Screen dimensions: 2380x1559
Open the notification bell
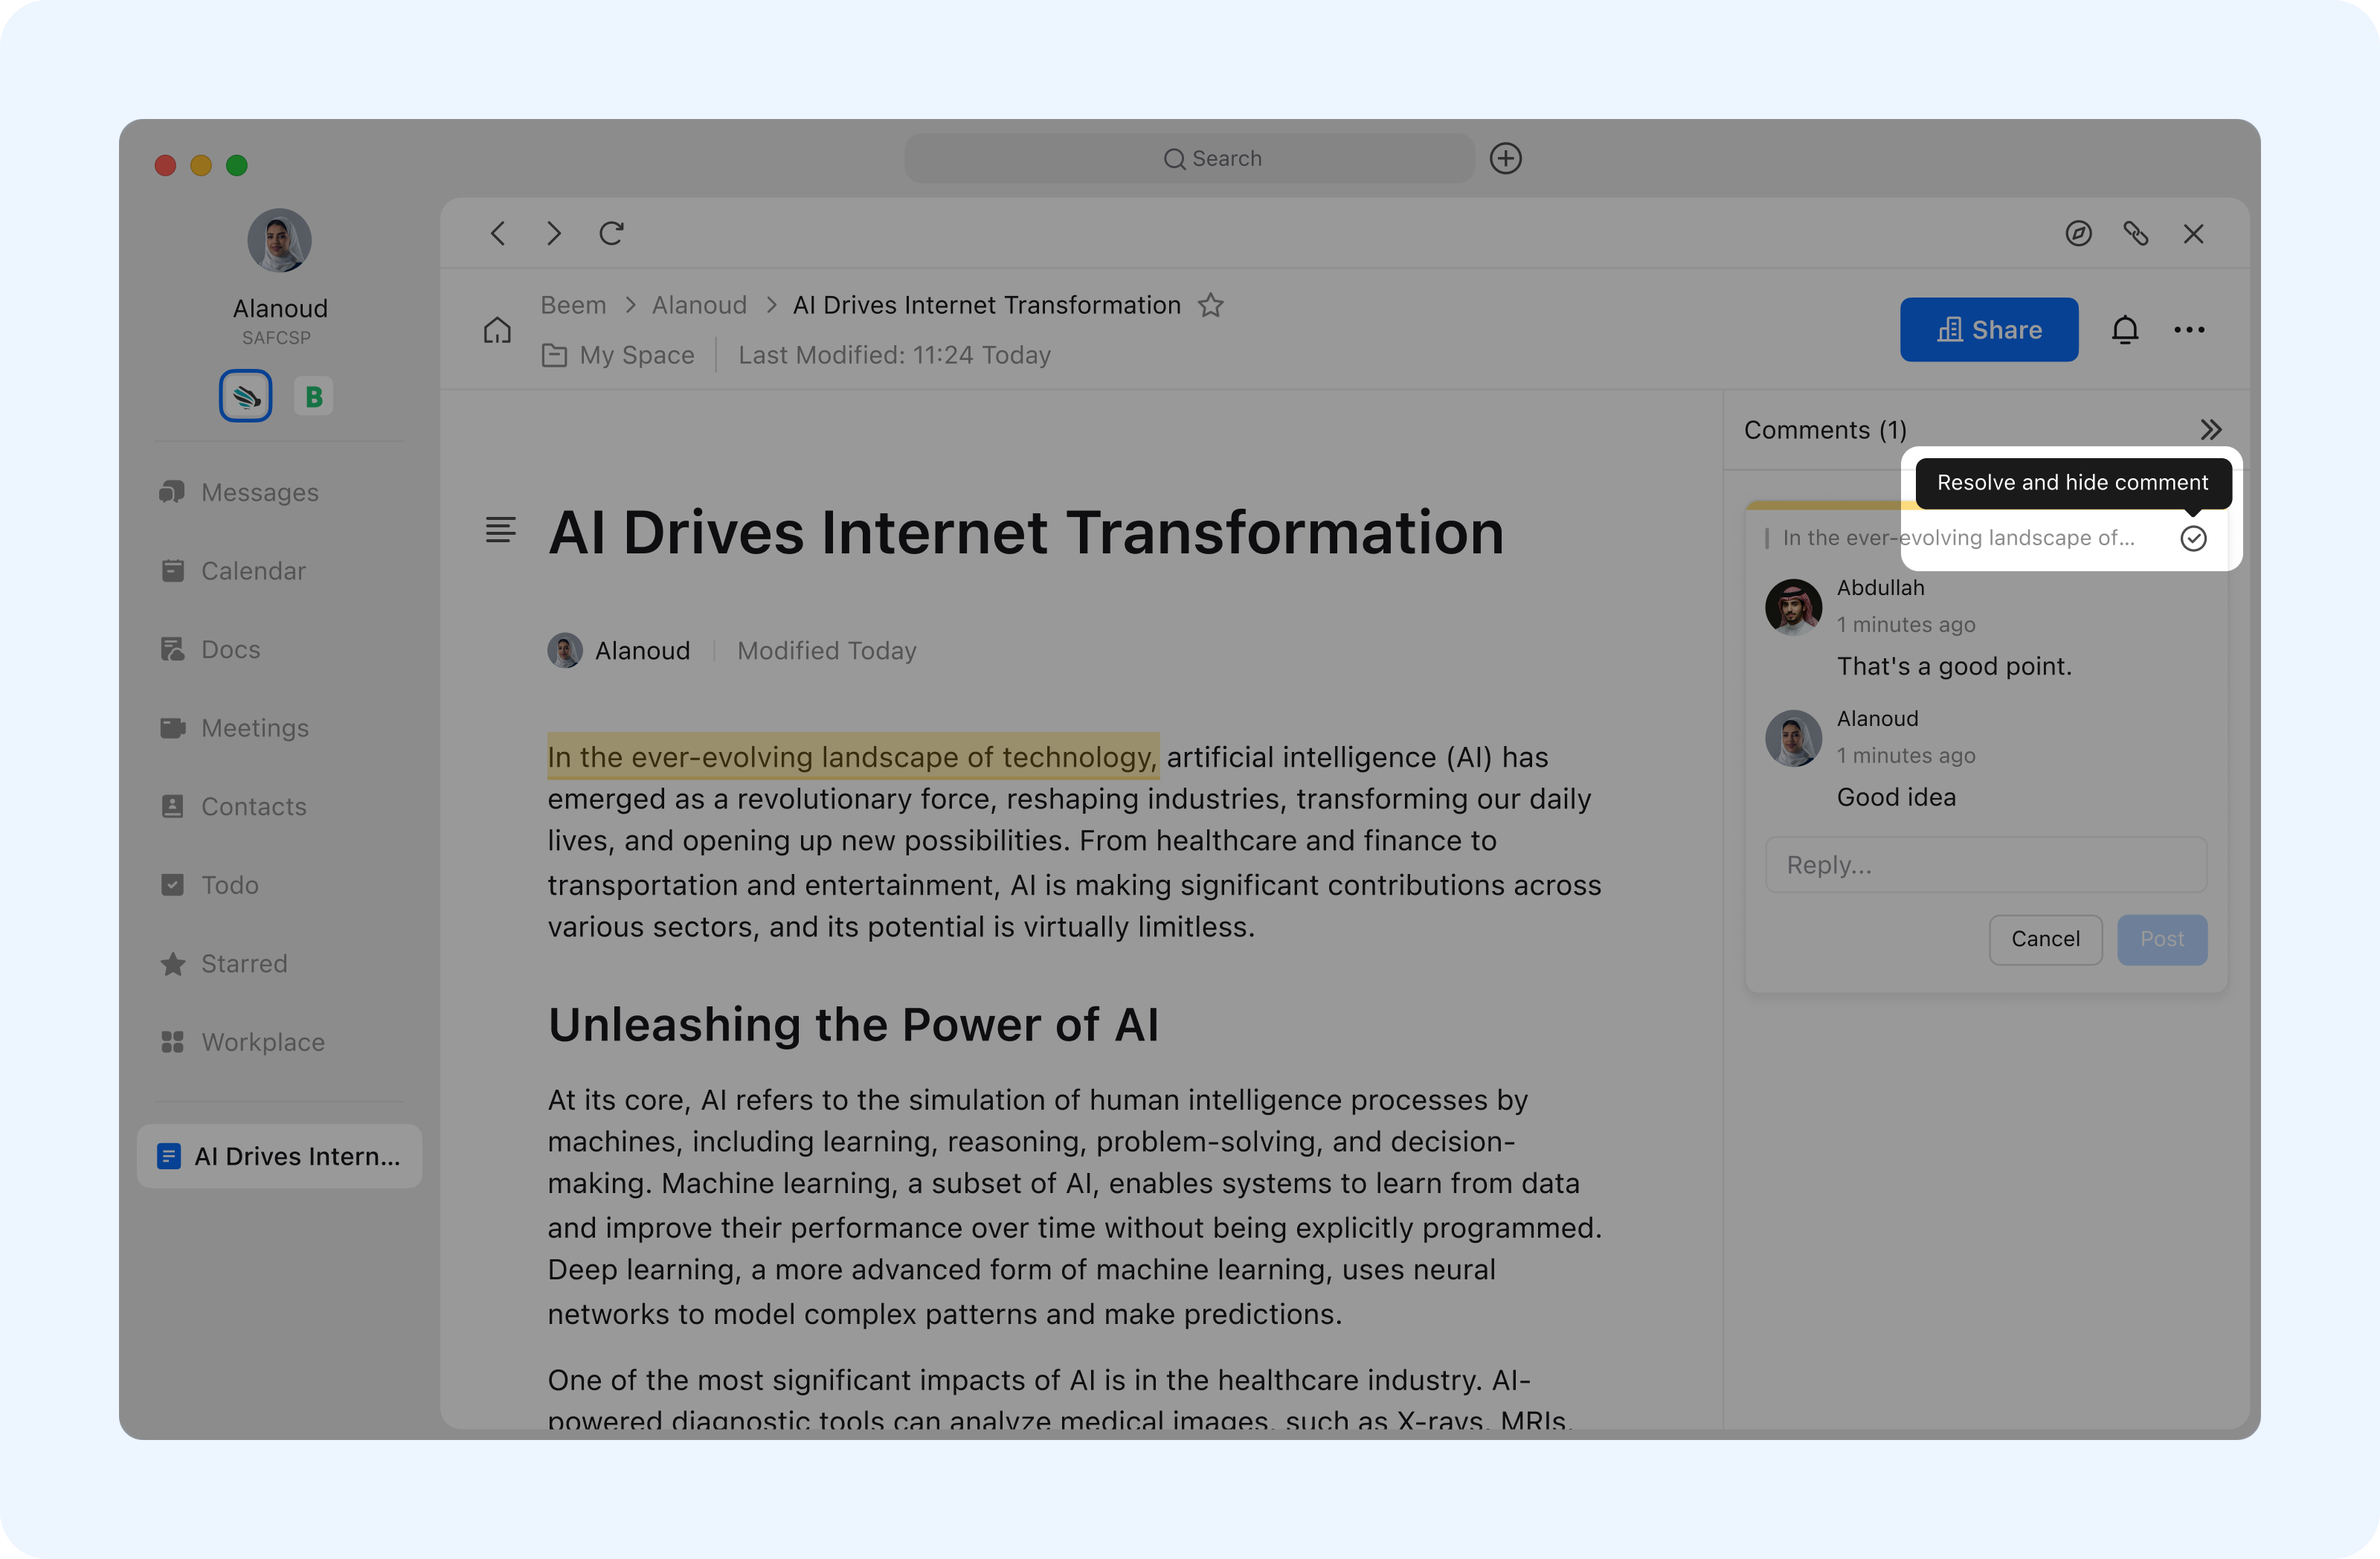tap(2124, 330)
